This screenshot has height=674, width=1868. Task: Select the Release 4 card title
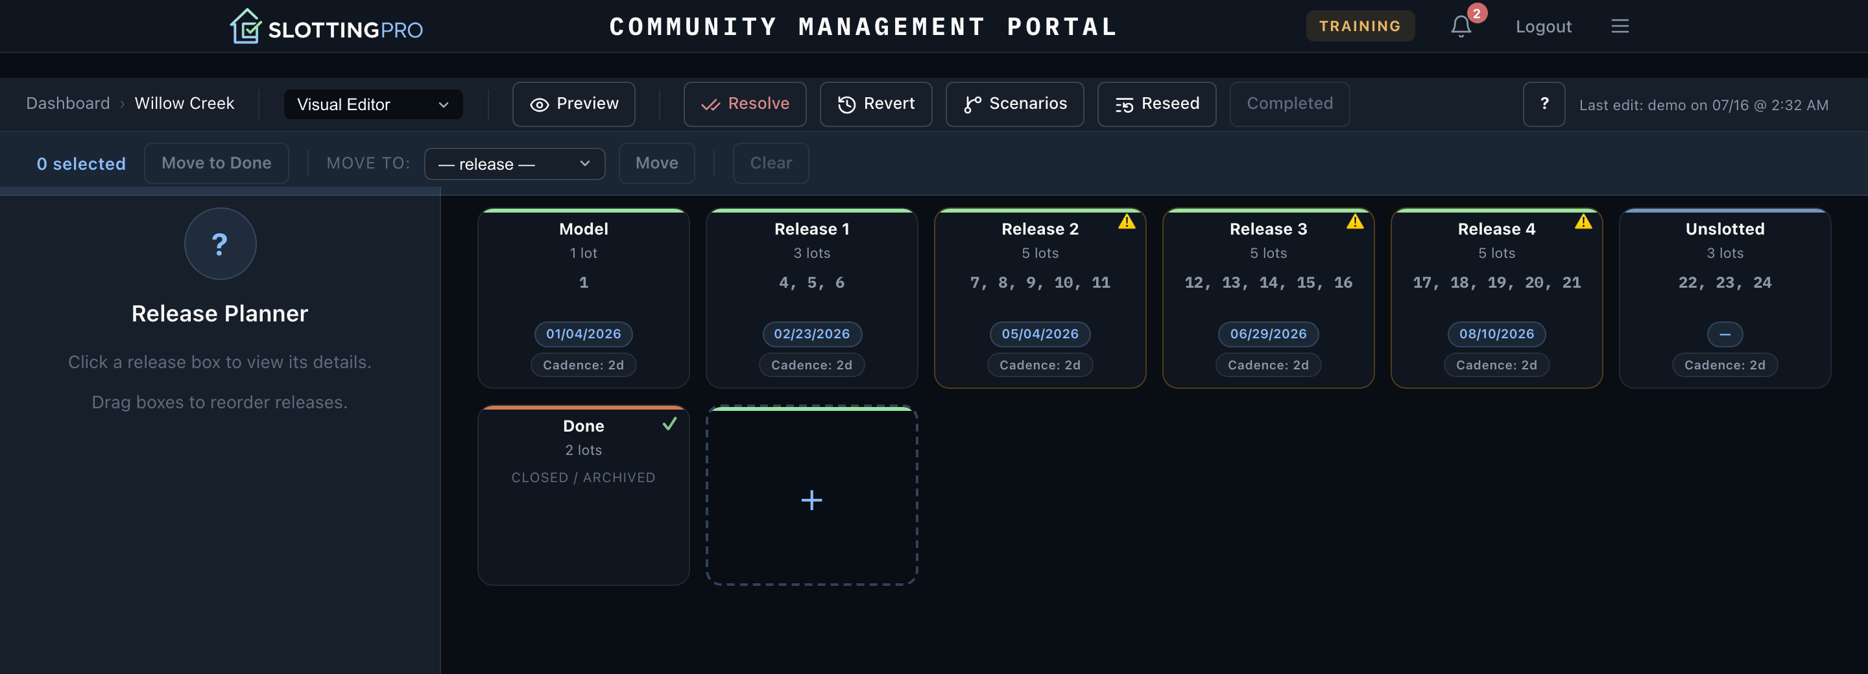1496,229
